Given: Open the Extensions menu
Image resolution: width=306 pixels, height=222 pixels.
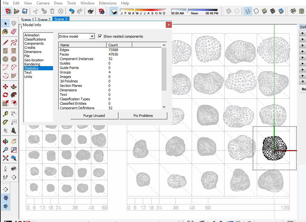Looking at the screenshot, I should 108,3.
